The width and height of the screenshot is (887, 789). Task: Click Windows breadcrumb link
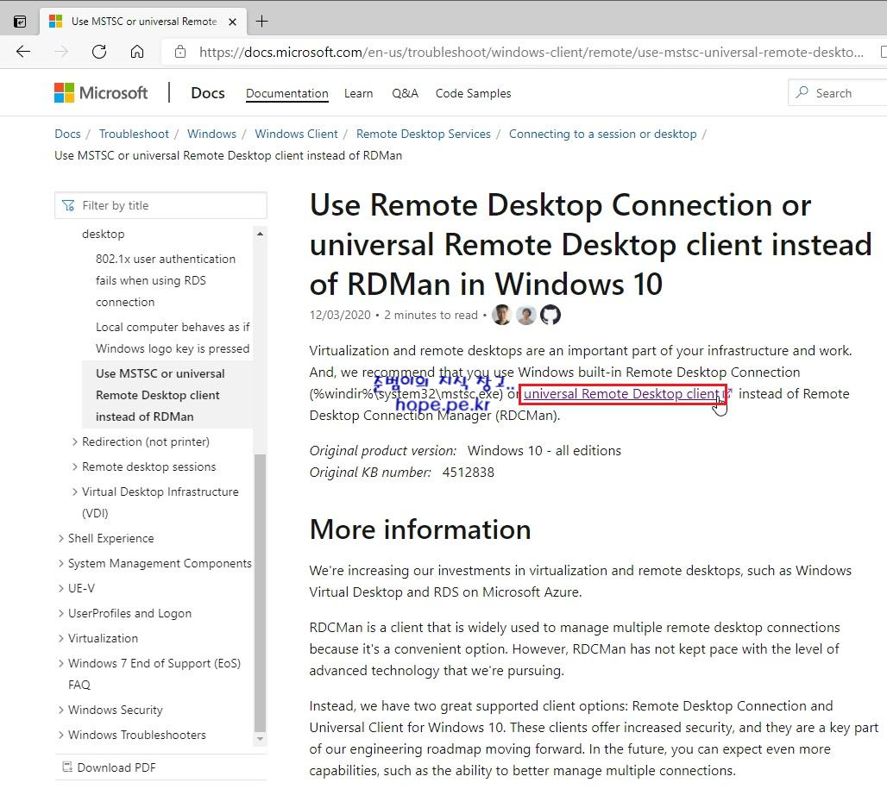point(211,134)
